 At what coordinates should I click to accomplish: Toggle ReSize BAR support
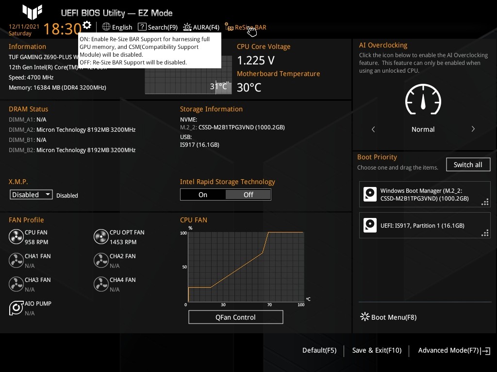246,27
